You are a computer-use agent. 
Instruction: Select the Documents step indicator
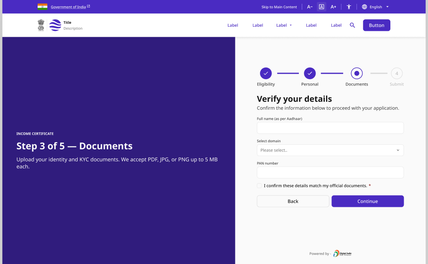pyautogui.click(x=357, y=73)
